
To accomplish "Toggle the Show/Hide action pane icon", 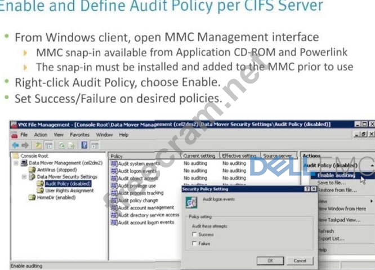I will (x=95, y=145).
